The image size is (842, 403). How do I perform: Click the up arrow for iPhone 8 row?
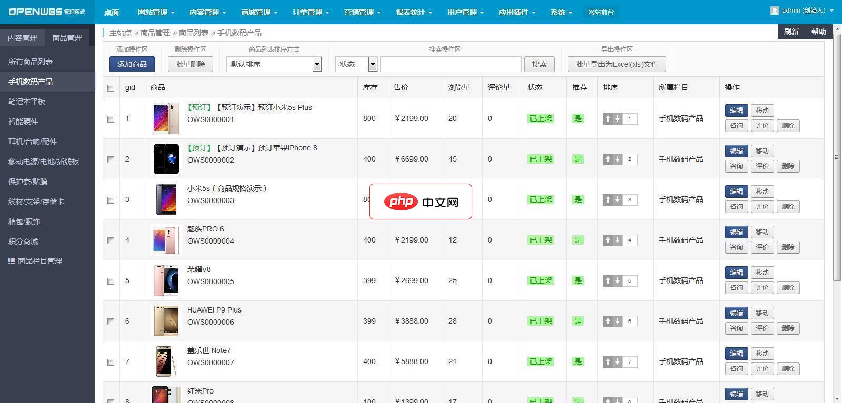608,159
